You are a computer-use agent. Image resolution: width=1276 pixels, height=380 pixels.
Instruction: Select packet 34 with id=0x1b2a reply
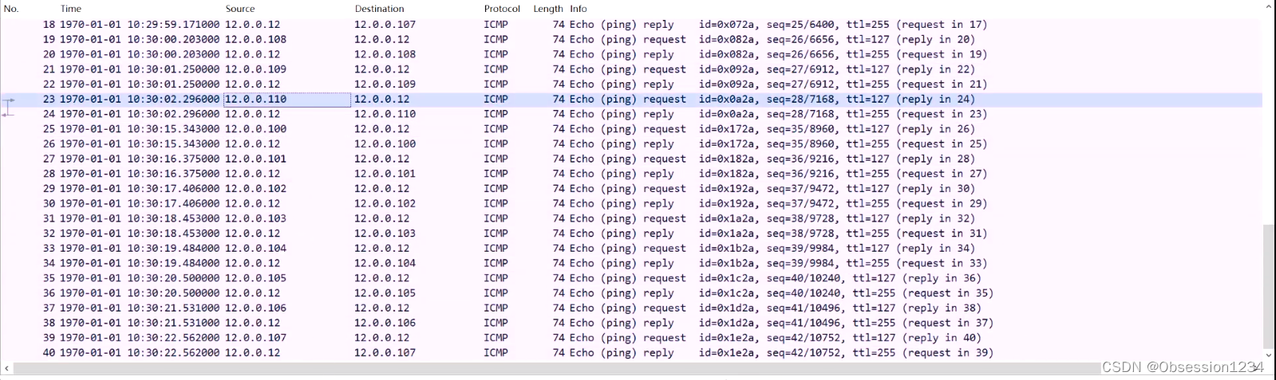pyautogui.click(x=631, y=263)
